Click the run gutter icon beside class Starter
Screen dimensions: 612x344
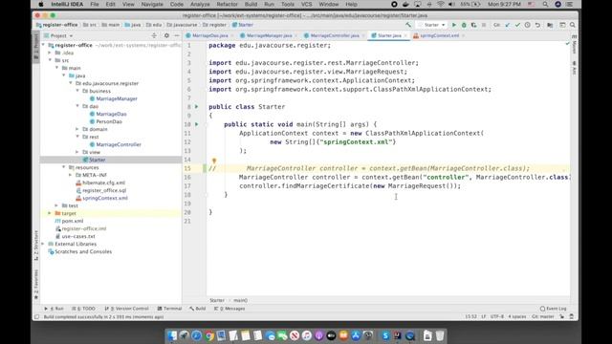[197, 106]
